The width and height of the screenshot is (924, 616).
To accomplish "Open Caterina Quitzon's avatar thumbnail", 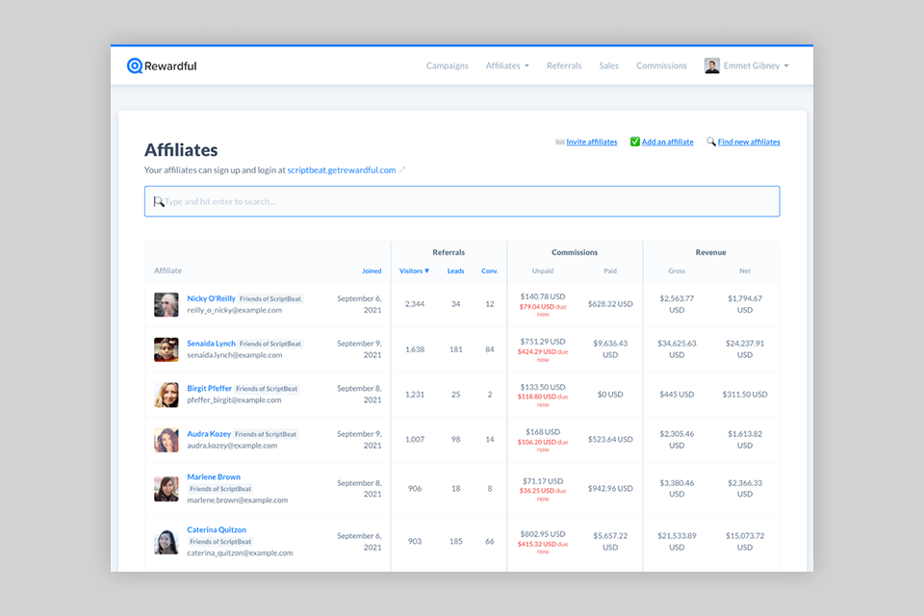I will (x=167, y=542).
